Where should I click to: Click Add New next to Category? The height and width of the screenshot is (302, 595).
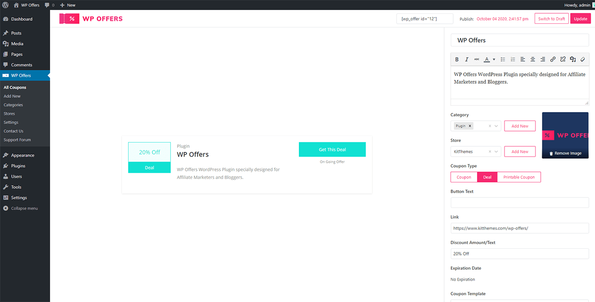point(520,126)
